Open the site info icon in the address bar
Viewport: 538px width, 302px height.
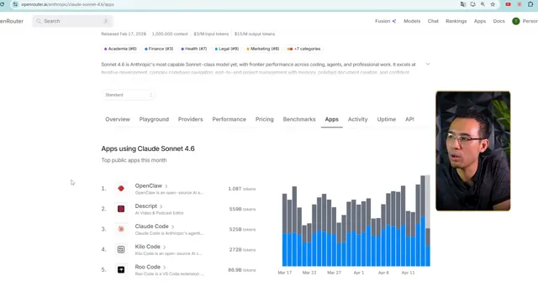(x=15, y=4)
